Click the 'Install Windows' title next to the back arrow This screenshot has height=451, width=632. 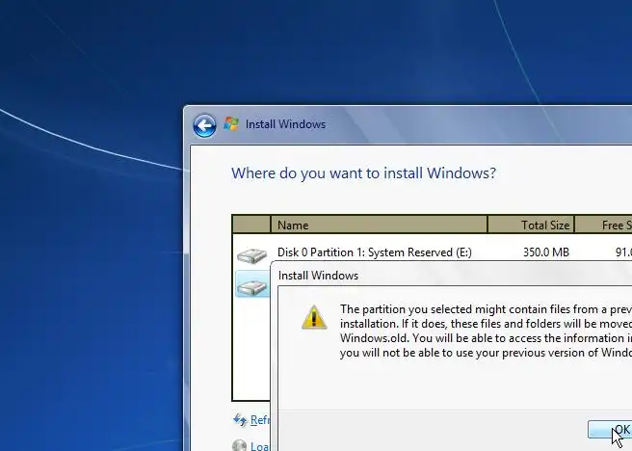285,124
